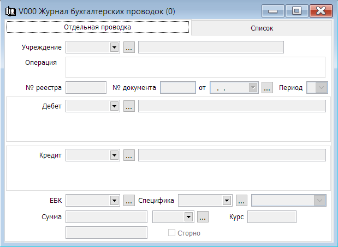This screenshot has height=247, width=338.
Task: Click the № документа input field
Action: (178, 88)
